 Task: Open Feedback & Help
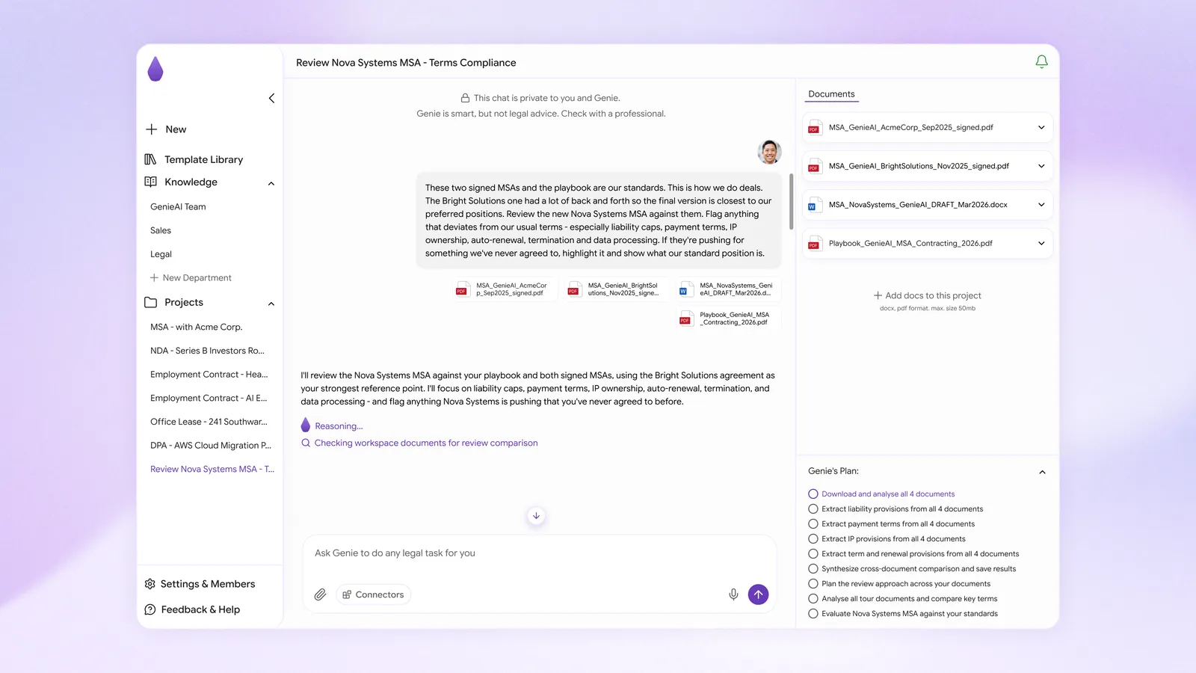pyautogui.click(x=192, y=609)
